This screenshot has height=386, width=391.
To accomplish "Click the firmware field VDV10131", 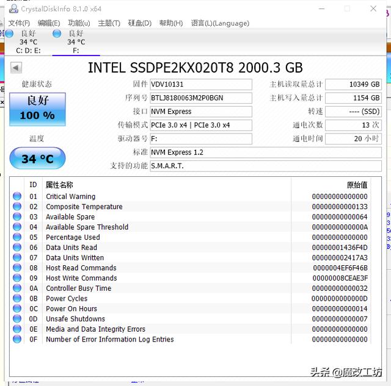I will point(201,84).
